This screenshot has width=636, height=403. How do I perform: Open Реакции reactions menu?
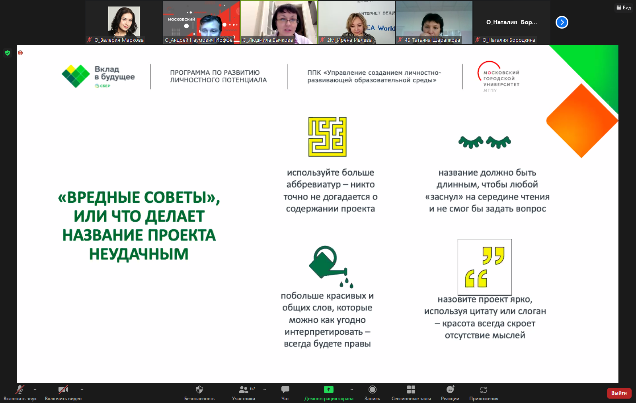pos(450,393)
